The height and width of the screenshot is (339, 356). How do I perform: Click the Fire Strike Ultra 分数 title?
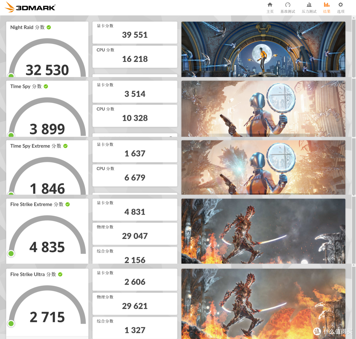tap(33, 274)
